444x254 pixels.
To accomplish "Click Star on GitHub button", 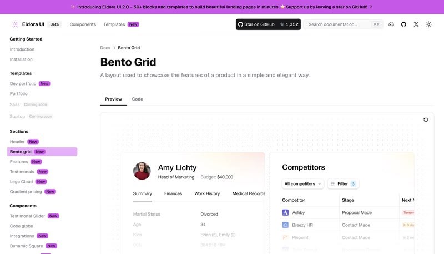I will tap(268, 24).
